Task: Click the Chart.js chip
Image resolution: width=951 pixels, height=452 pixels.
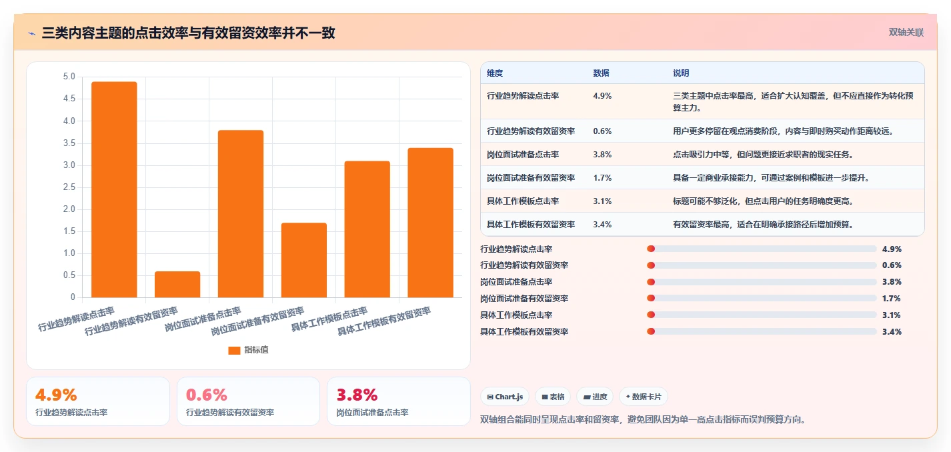Action: (x=504, y=397)
